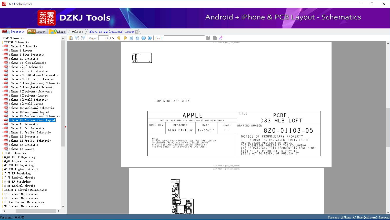Click the tree panel's scroll-right arrow
Screen dimensions: 390x220
(58, 211)
